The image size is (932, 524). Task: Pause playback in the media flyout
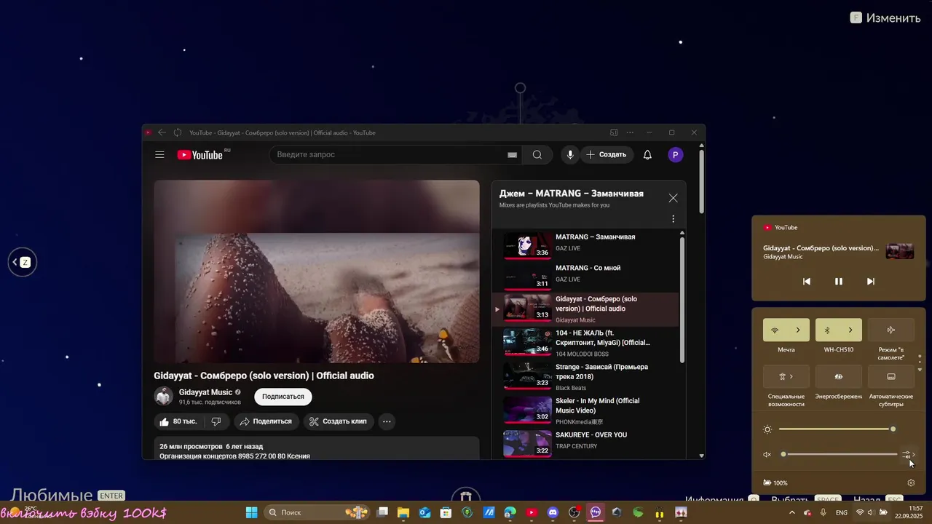point(839,282)
